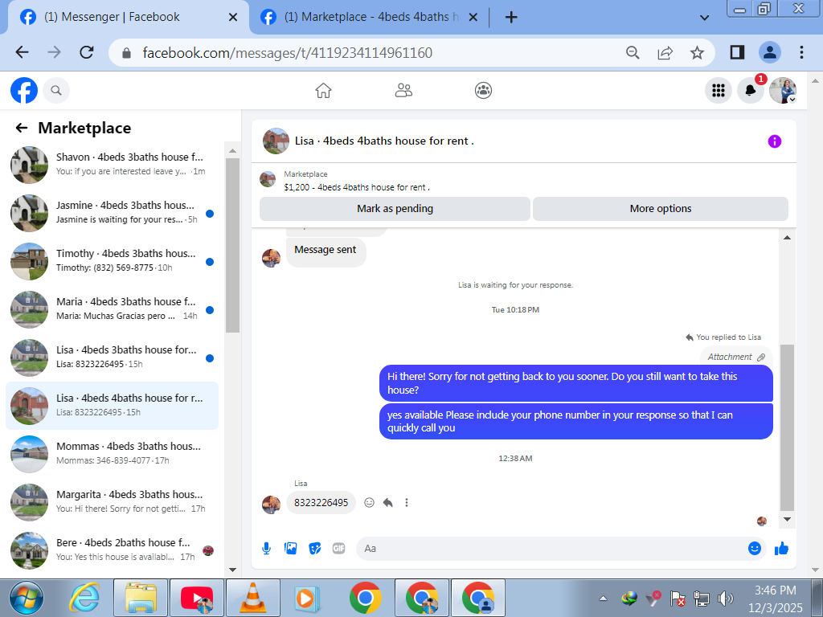Open Jasmine 4beds 3baths conversation
823x617 pixels.
pos(112,213)
